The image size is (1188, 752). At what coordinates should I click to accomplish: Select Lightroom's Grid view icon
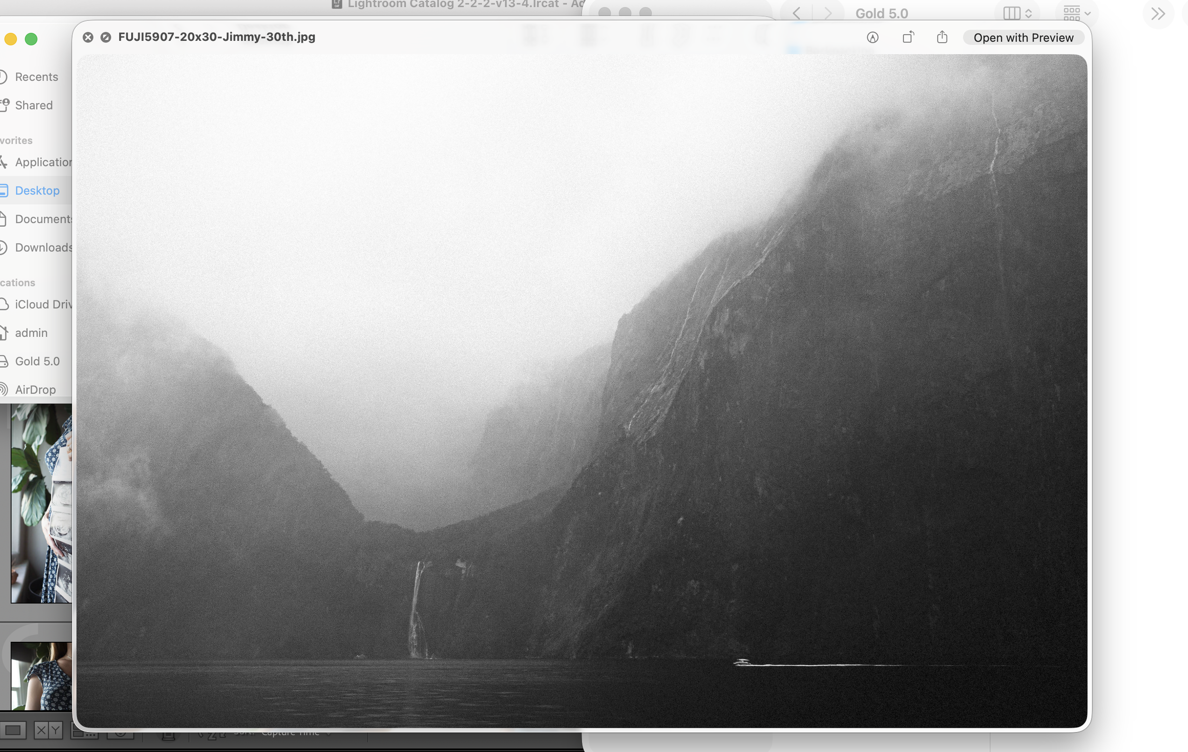coord(13,731)
